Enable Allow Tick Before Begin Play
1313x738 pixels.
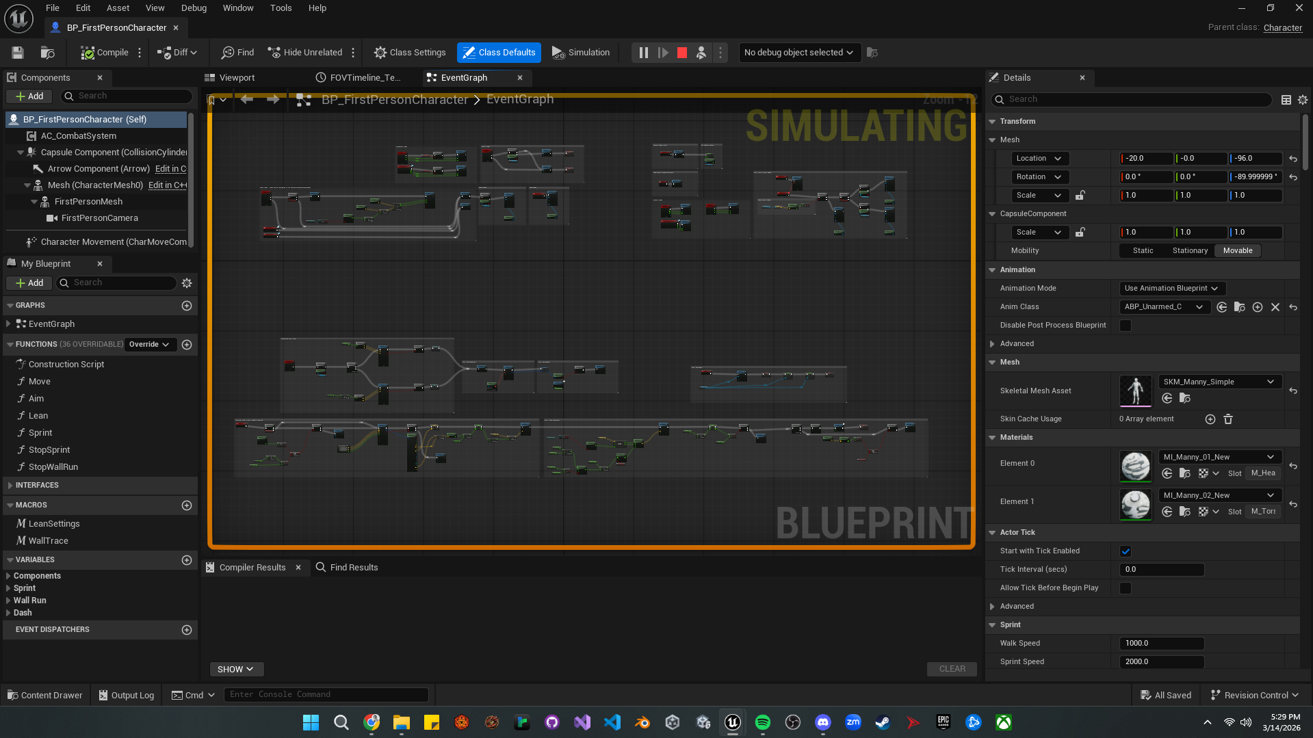pos(1125,588)
